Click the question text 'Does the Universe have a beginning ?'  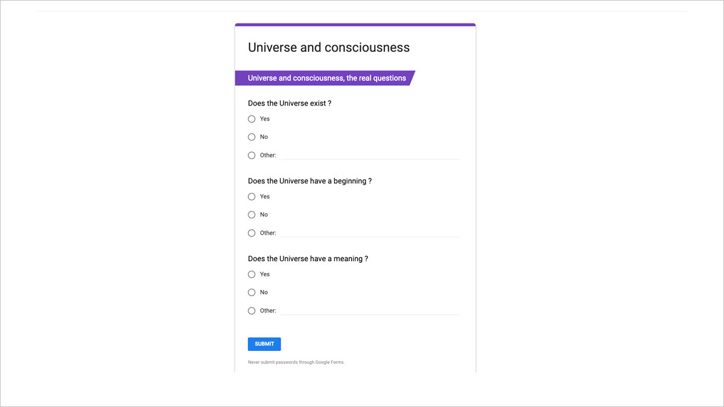310,181
